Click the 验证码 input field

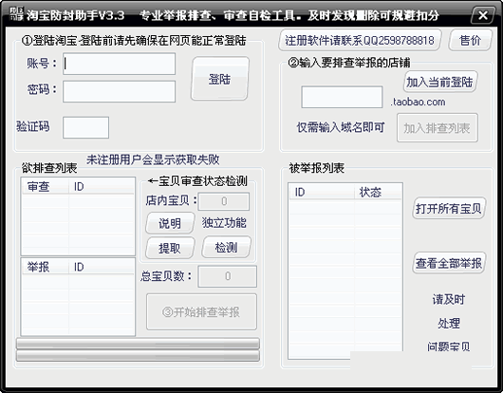(x=85, y=128)
